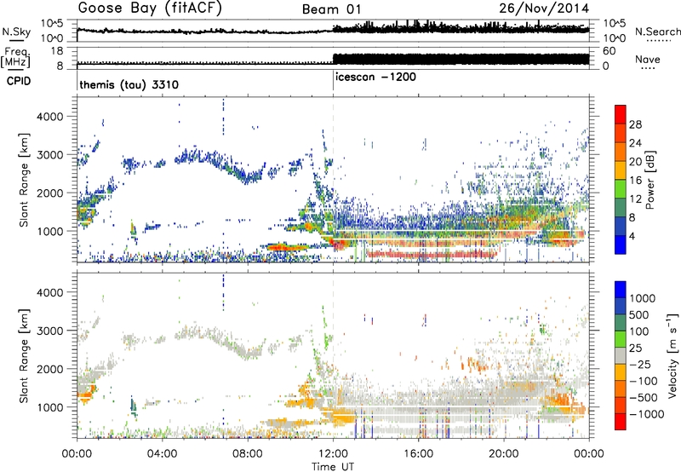Click the '12:00' time tick label
The width and height of the screenshot is (681, 472).
333,454
